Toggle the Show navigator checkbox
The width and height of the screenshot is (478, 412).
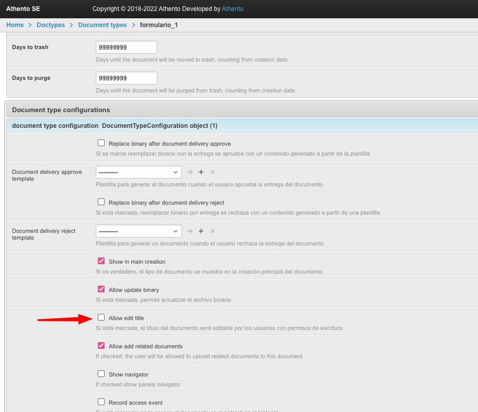(101, 374)
